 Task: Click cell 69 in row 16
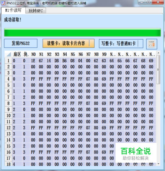[105, 152]
